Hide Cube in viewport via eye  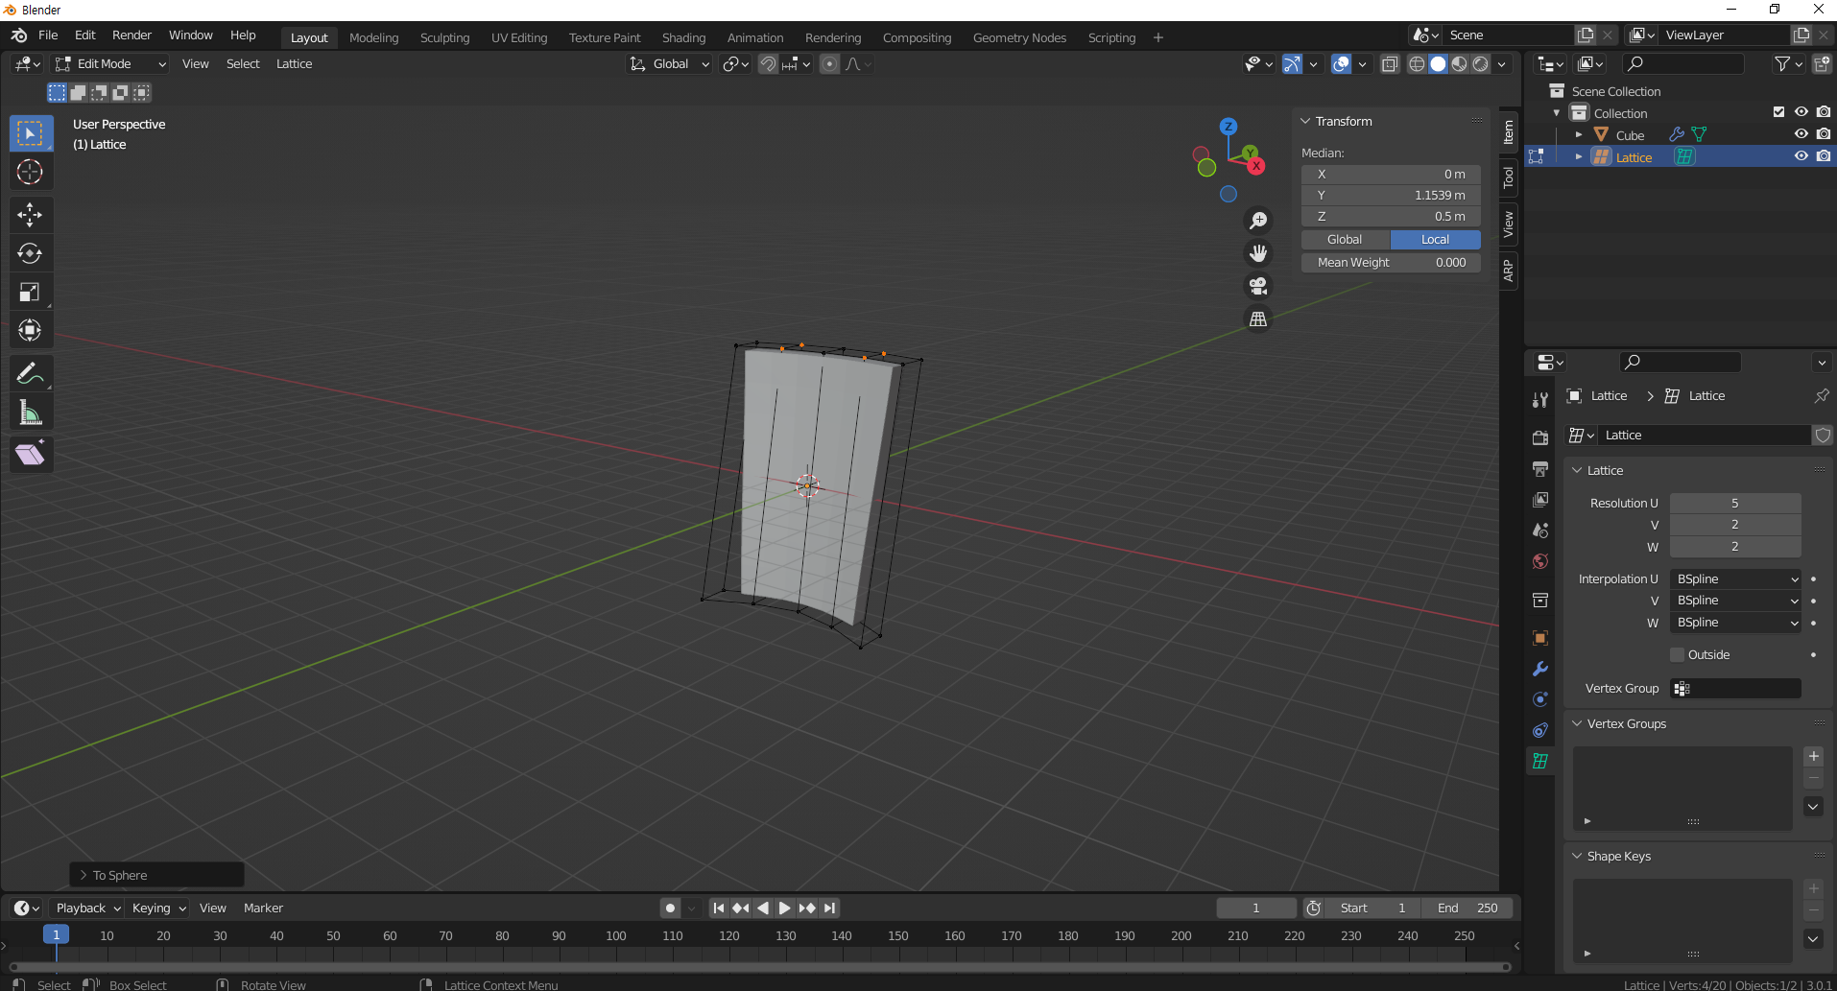(1801, 134)
